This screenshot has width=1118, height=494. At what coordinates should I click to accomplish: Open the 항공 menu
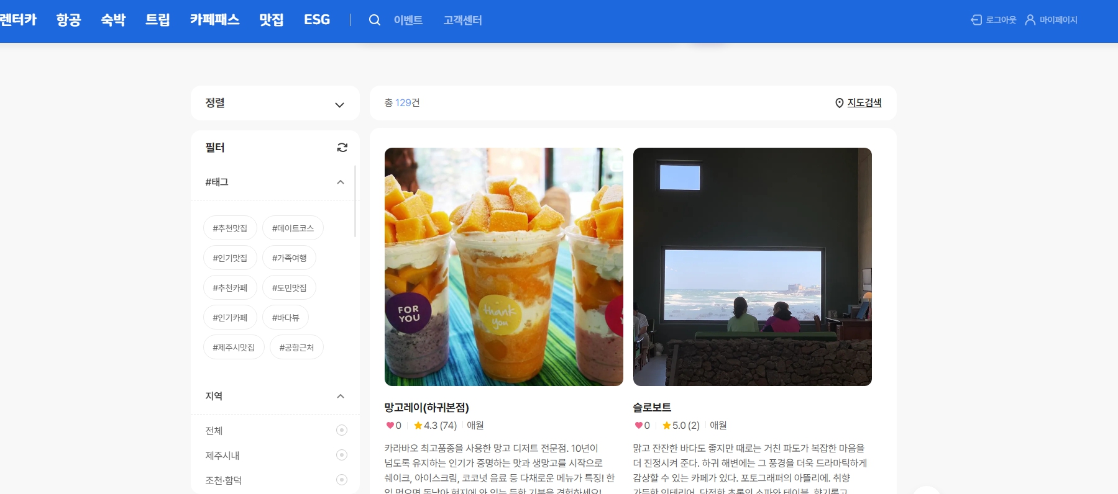pyautogui.click(x=68, y=20)
